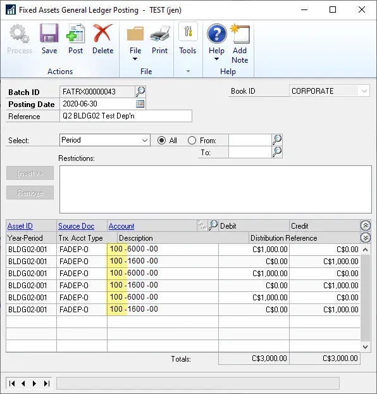
Task: Click the grid vertical scrollbar track
Action: coord(366,298)
